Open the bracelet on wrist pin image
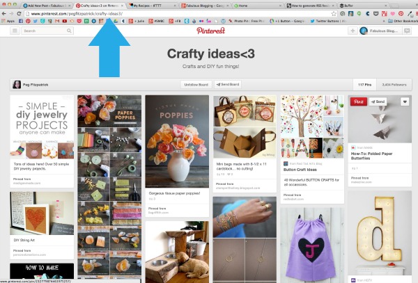Image resolution: width=418 pixels, height=283 pixels. point(245,217)
